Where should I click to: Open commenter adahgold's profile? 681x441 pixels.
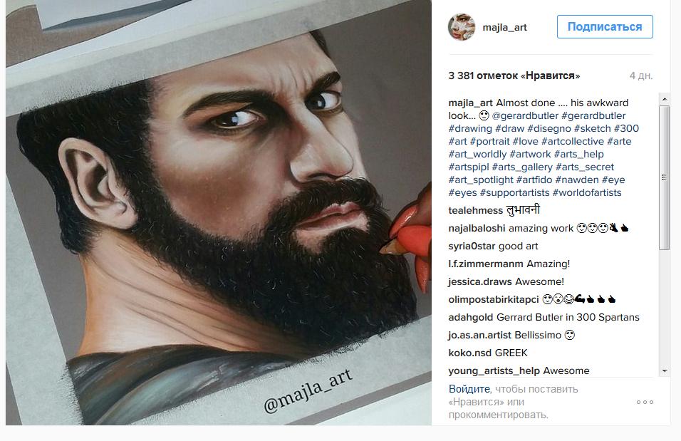point(471,317)
